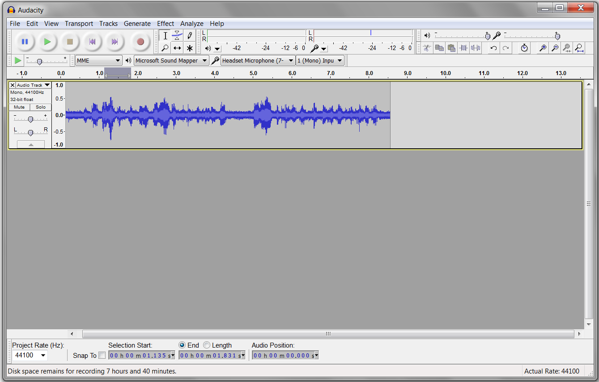Click the Redo arrow icon
The height and width of the screenshot is (382, 599).
[x=506, y=48]
